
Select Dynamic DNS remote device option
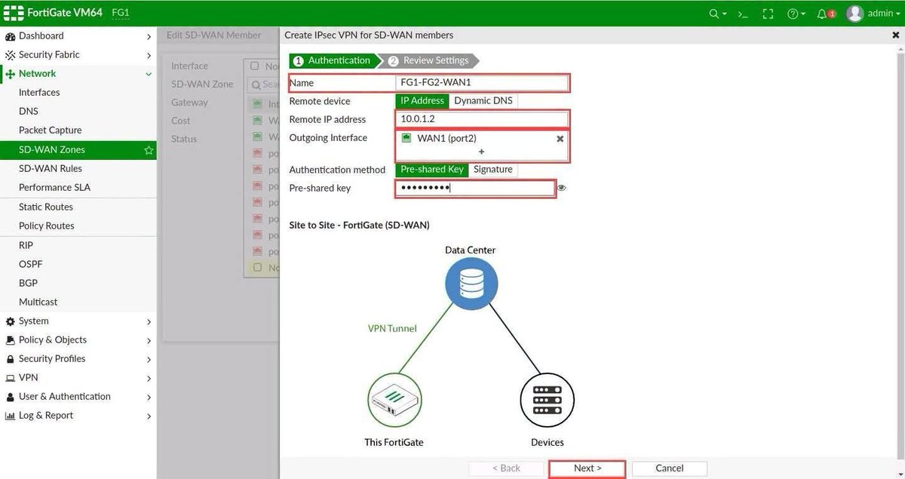pos(483,100)
